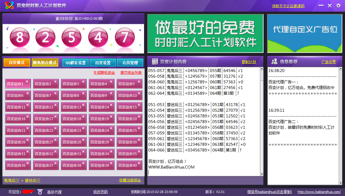Select 百变组合12 button

[x=46, y=107]
